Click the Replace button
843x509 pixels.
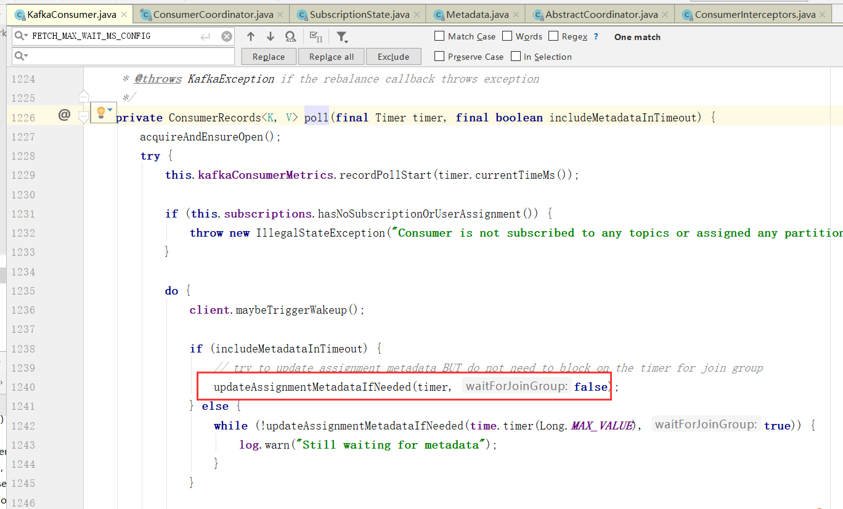(269, 57)
